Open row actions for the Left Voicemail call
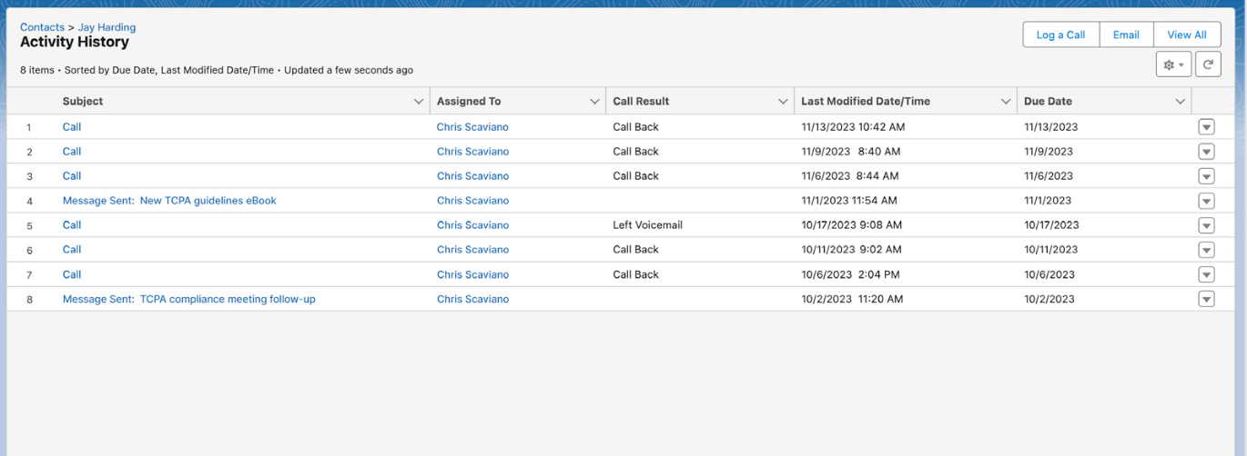 1206,225
